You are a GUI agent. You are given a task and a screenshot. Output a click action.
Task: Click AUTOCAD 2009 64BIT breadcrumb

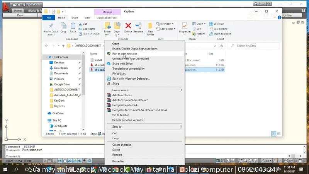pyautogui.click(x=88, y=46)
